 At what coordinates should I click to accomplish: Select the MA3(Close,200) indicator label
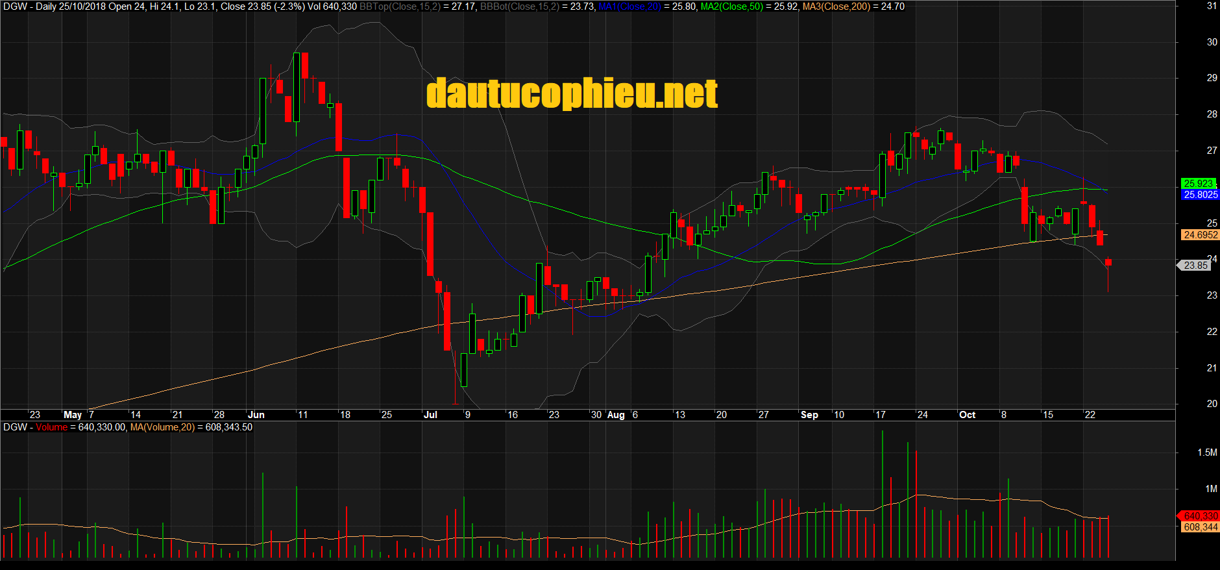(x=836, y=6)
